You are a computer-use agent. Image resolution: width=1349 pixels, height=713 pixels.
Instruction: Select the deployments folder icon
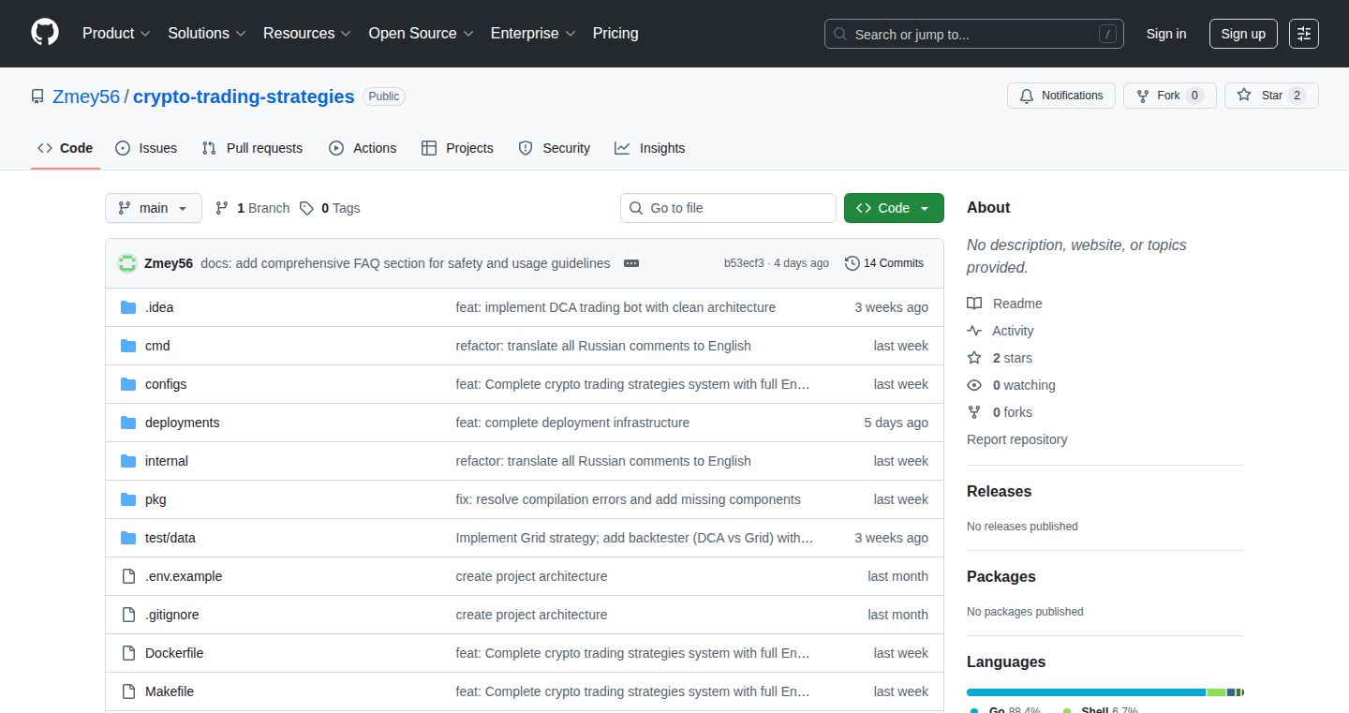pos(128,423)
